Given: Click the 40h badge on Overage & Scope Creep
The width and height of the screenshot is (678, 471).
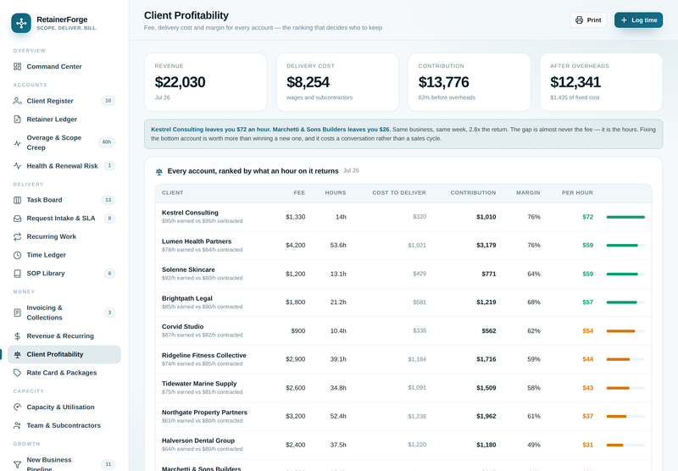Looking at the screenshot, I should [x=107, y=142].
